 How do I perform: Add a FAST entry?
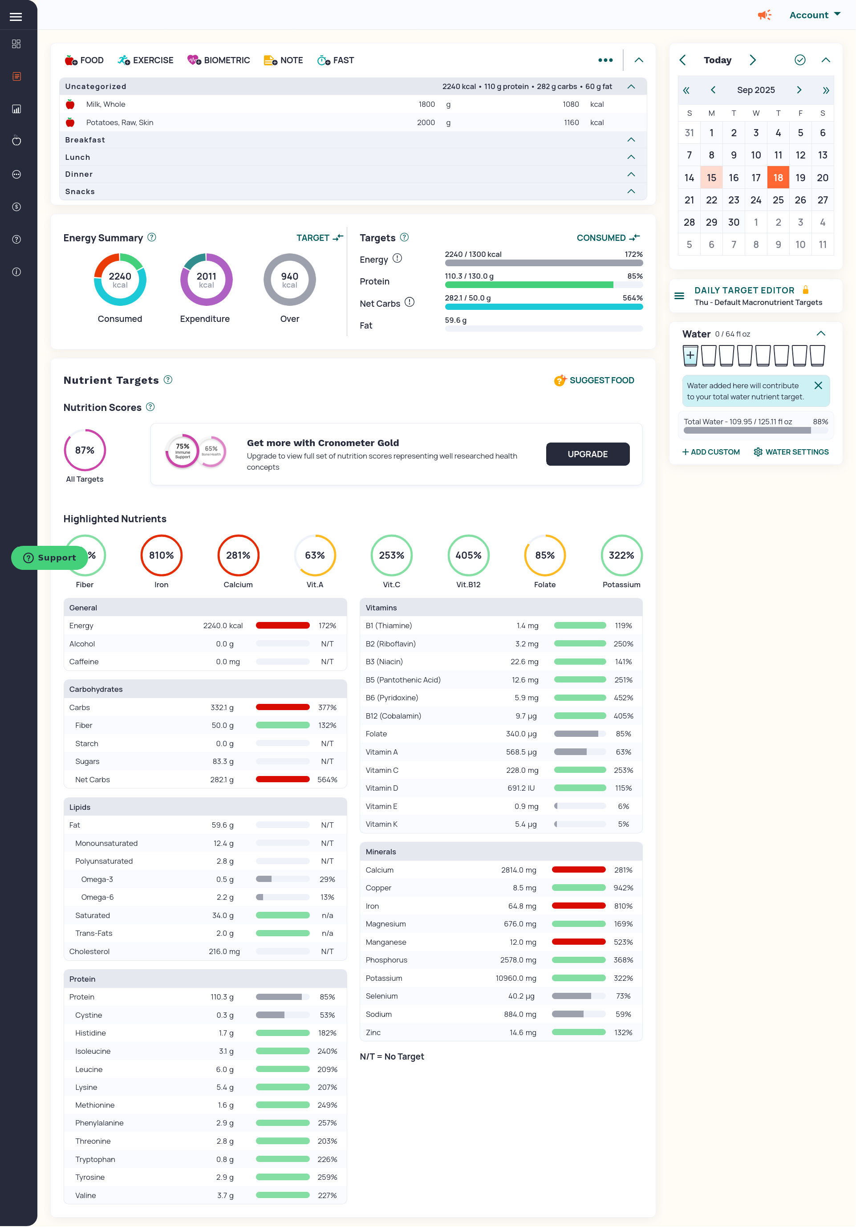click(336, 61)
